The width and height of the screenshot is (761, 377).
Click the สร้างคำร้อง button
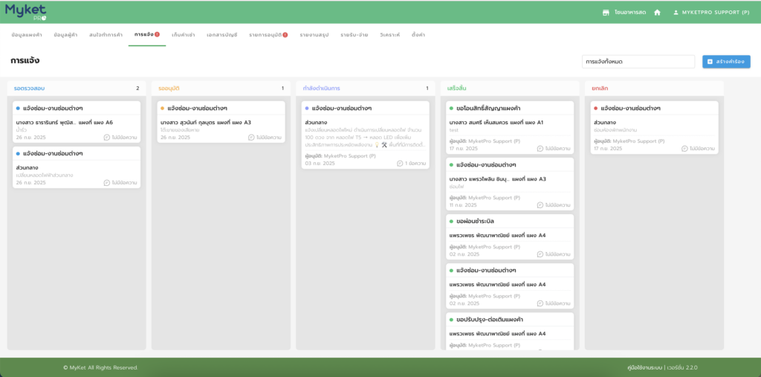click(x=726, y=62)
